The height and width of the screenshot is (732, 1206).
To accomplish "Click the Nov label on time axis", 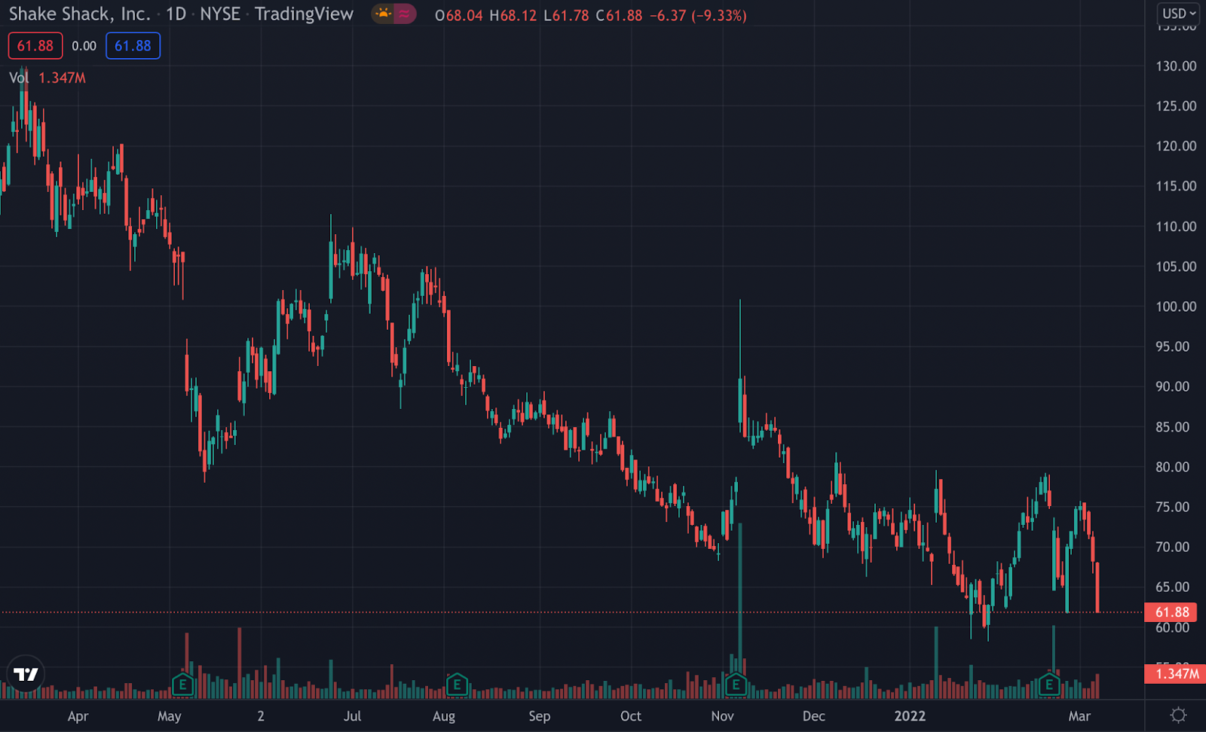I will [723, 716].
